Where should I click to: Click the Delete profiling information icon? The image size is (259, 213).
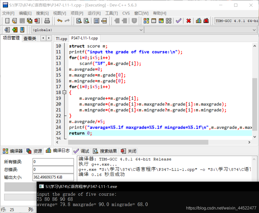(206, 21)
